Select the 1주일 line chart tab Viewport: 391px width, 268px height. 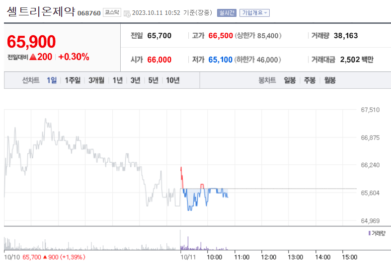pyautogui.click(x=73, y=80)
